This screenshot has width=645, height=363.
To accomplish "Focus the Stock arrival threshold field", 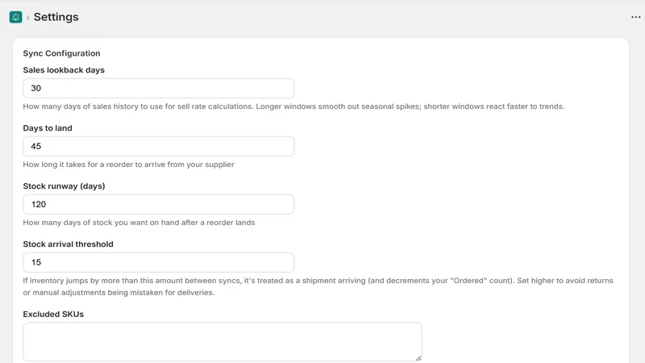I will pyautogui.click(x=158, y=262).
